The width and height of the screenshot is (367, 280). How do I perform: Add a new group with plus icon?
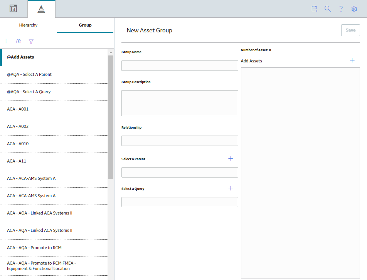click(x=6, y=41)
